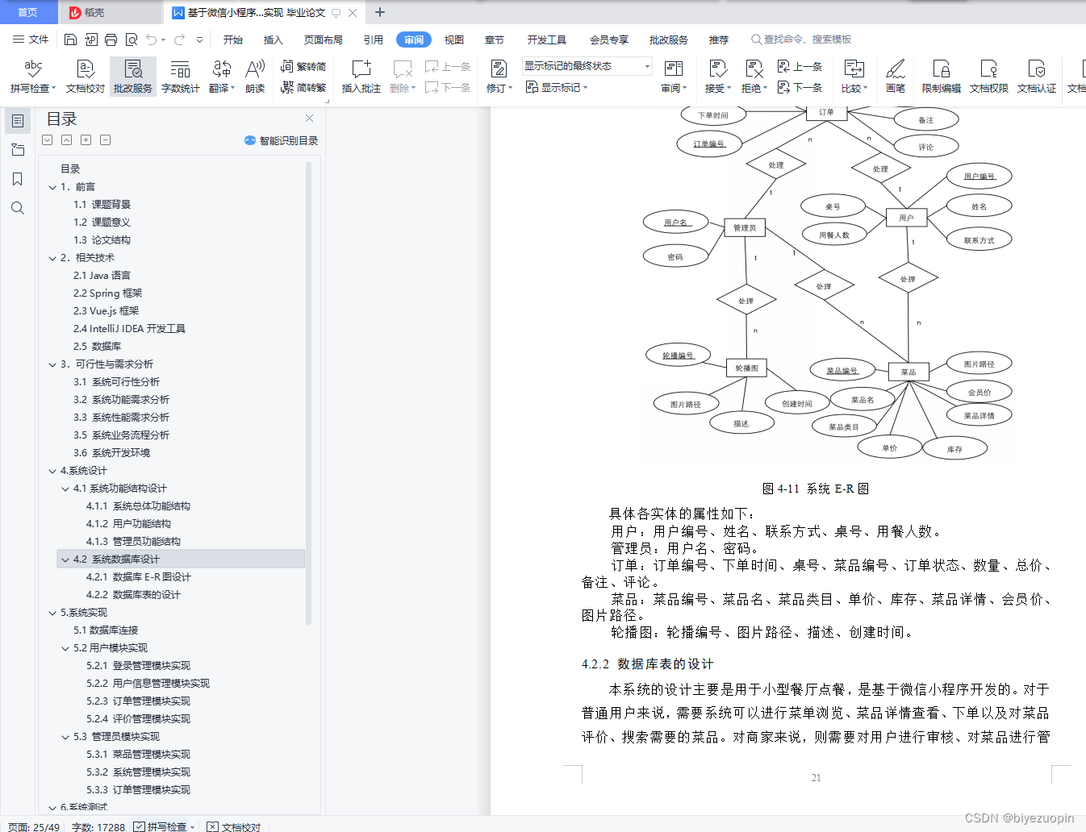This screenshot has height=832, width=1086.
Task: Insert a comment (插入批注)
Action: click(361, 77)
